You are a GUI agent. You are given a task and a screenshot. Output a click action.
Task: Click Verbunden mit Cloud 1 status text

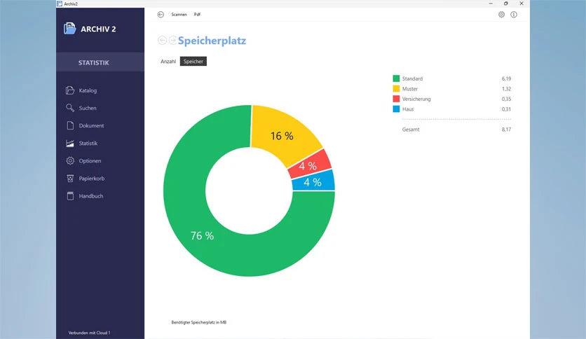click(89, 333)
